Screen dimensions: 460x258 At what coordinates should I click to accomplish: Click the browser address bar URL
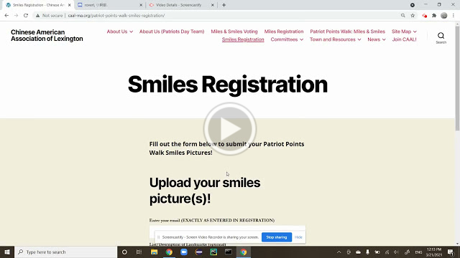[x=116, y=16]
